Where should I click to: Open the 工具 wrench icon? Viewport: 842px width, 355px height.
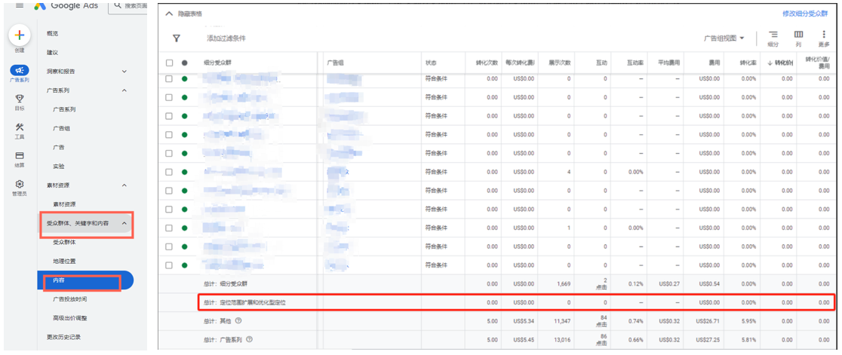coord(20,127)
